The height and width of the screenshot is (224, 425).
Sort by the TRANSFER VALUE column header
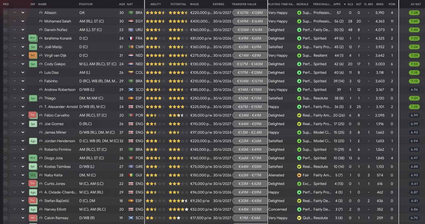(244, 4)
